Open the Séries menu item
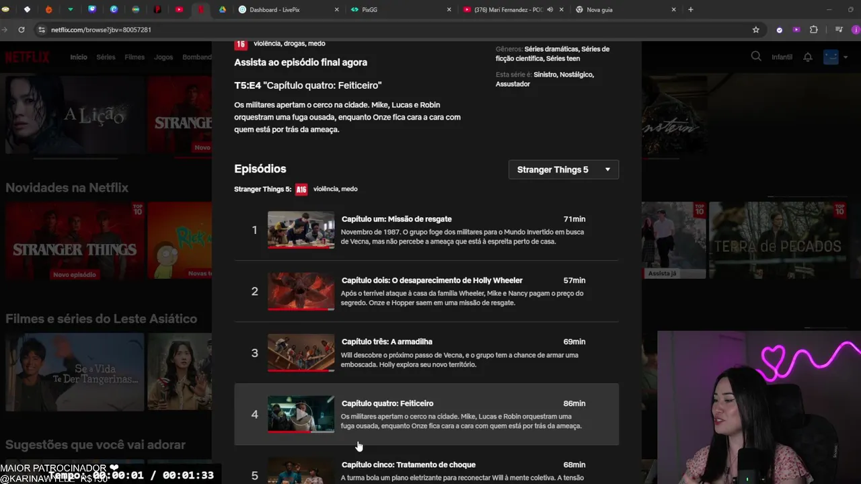 [106, 57]
